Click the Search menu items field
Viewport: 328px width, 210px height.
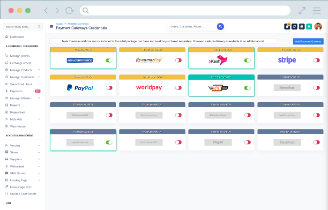pyautogui.click(x=21, y=27)
